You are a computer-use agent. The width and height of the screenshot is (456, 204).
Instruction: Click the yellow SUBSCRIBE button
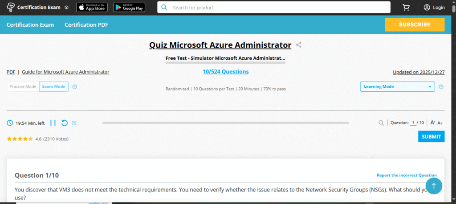tap(415, 25)
